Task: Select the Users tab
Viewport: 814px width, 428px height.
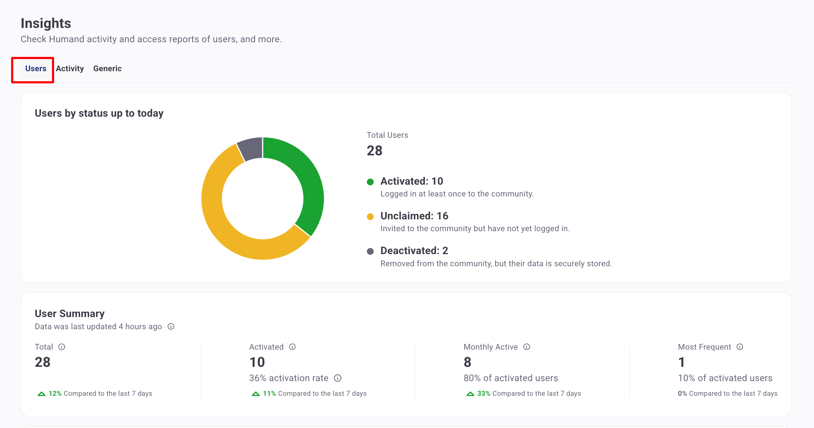Action: pos(36,68)
